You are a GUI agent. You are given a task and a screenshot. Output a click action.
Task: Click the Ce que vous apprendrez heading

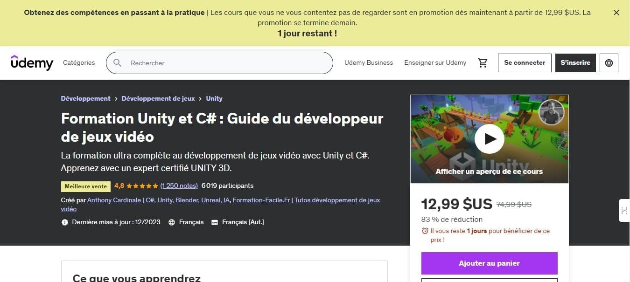pyautogui.click(x=137, y=278)
